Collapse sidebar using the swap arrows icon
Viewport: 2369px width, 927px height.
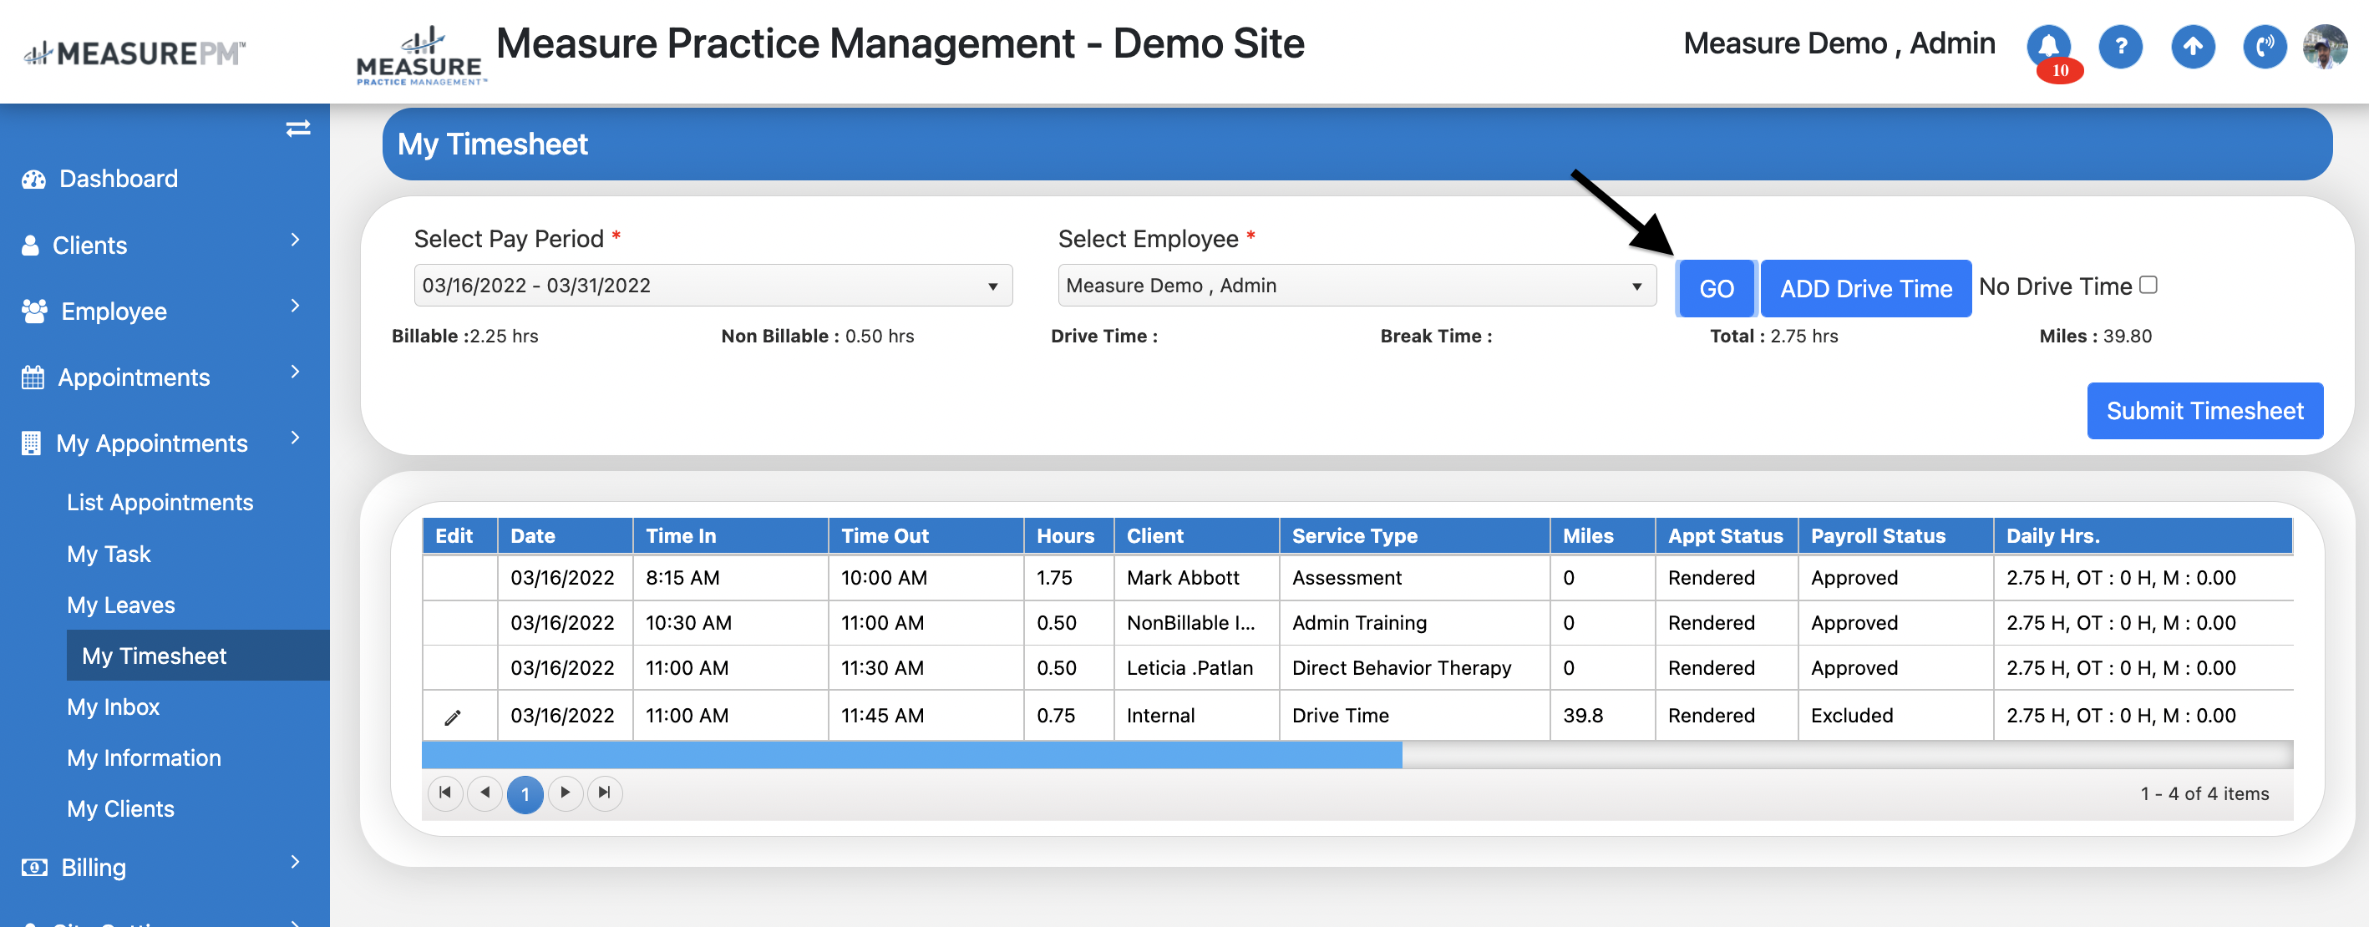298,129
